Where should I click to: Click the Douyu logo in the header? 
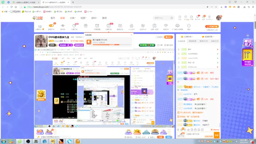pos(38,18)
